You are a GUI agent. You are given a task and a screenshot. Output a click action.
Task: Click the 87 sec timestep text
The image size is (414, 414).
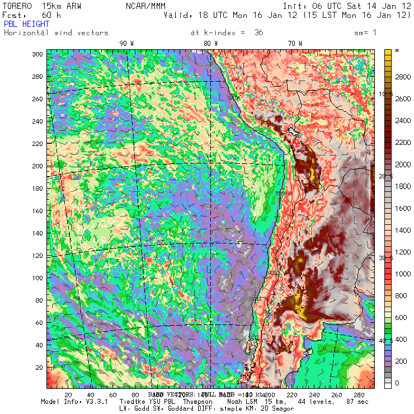coord(357,402)
